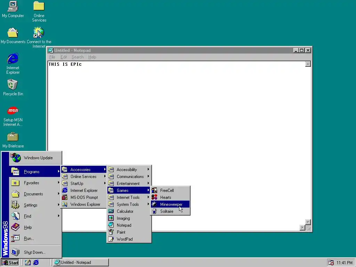Expand Favorites in the Start menu

tap(35, 183)
